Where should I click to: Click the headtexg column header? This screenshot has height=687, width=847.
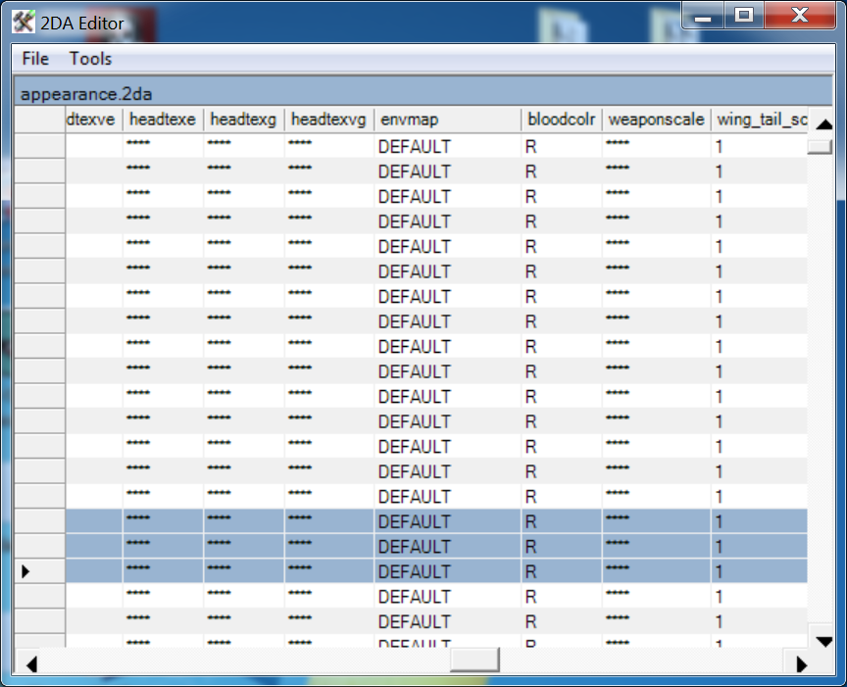(x=244, y=120)
